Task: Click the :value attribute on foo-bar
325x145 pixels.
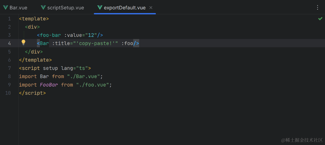Action: pyautogui.click(x=73, y=35)
